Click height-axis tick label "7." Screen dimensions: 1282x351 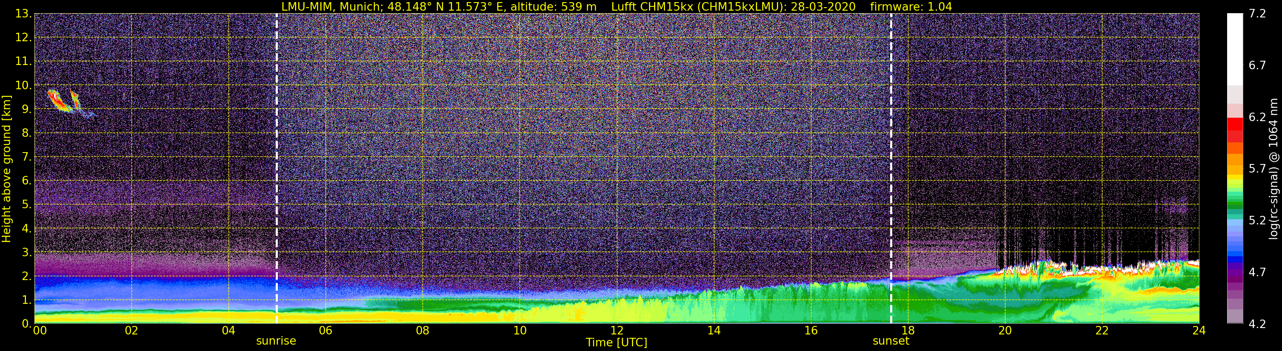coord(27,157)
